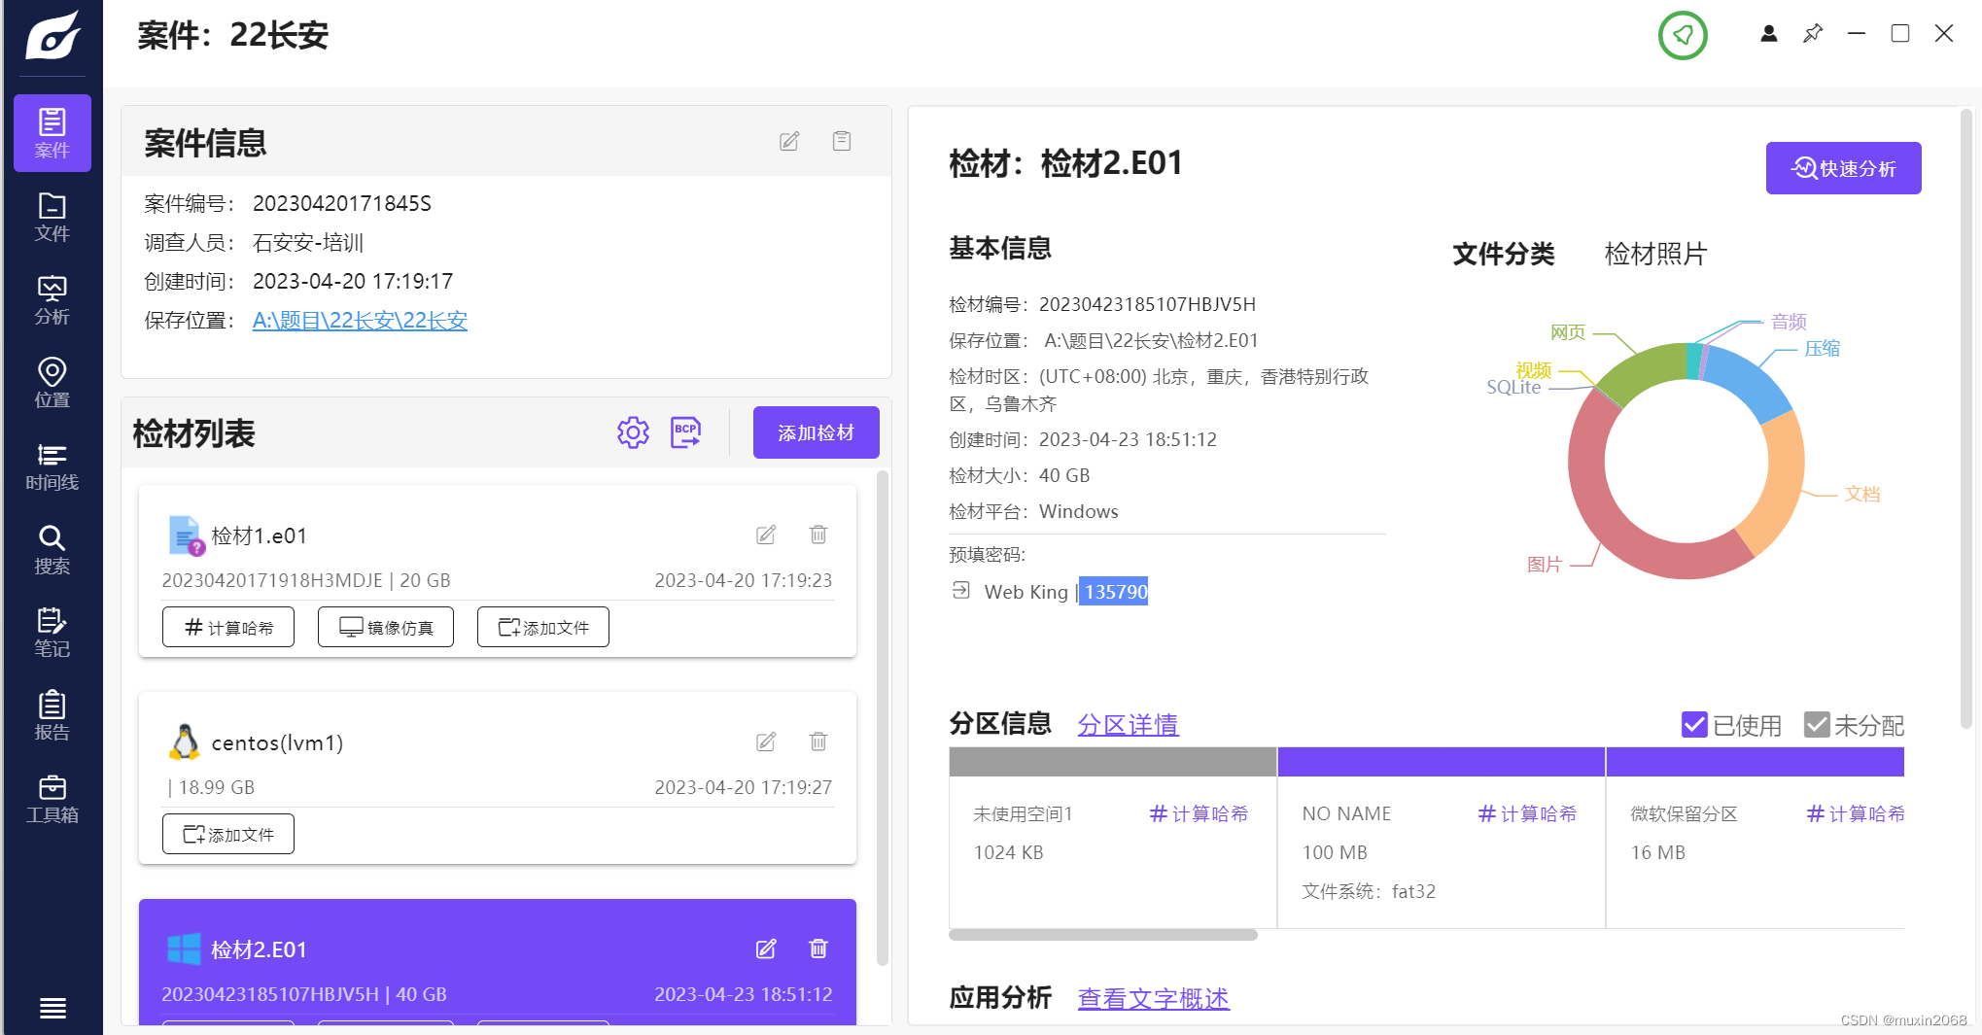
Task: Click the green location badge icon
Action: [1683, 35]
